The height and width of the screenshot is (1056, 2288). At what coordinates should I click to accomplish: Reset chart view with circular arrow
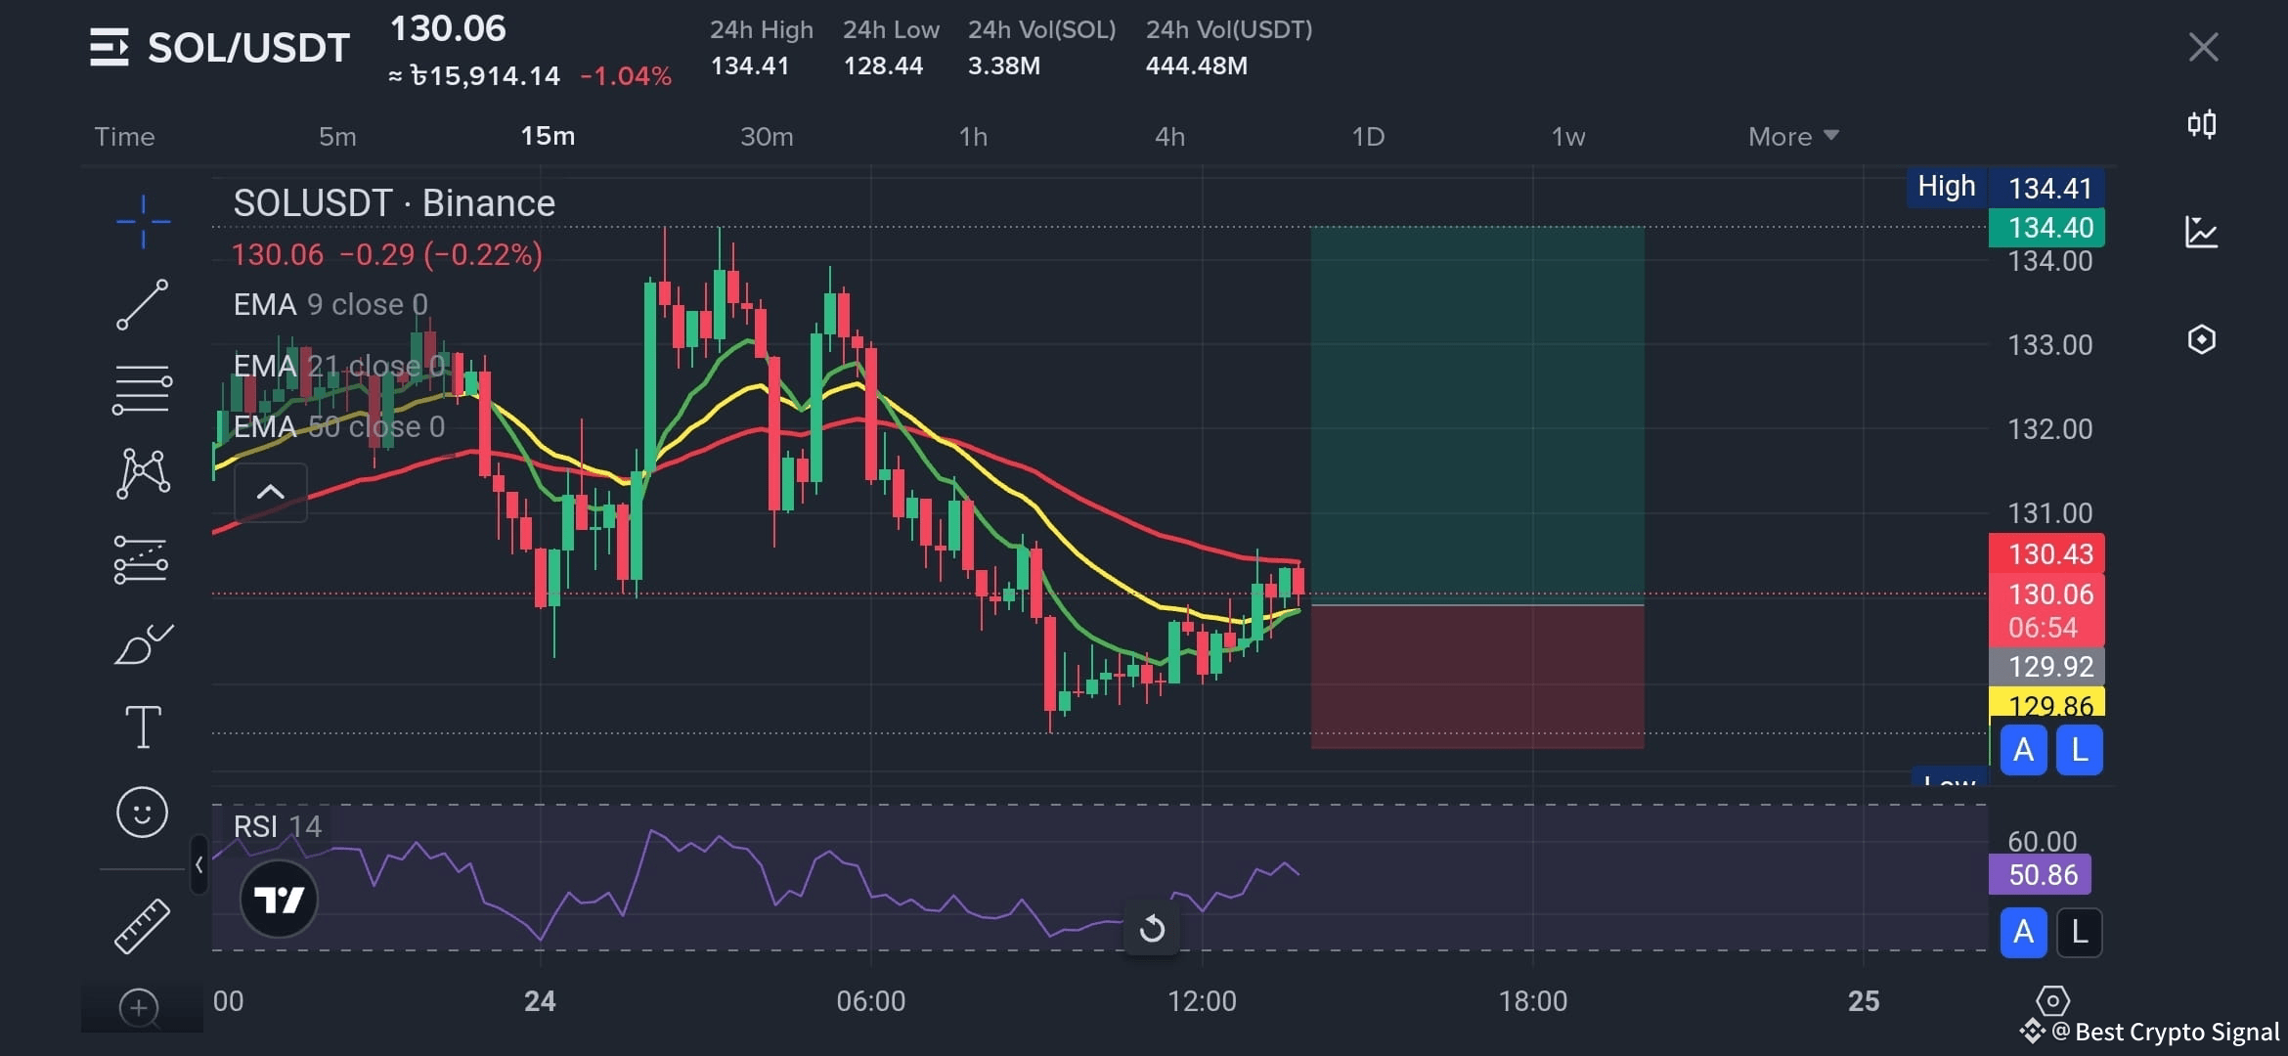(1152, 928)
